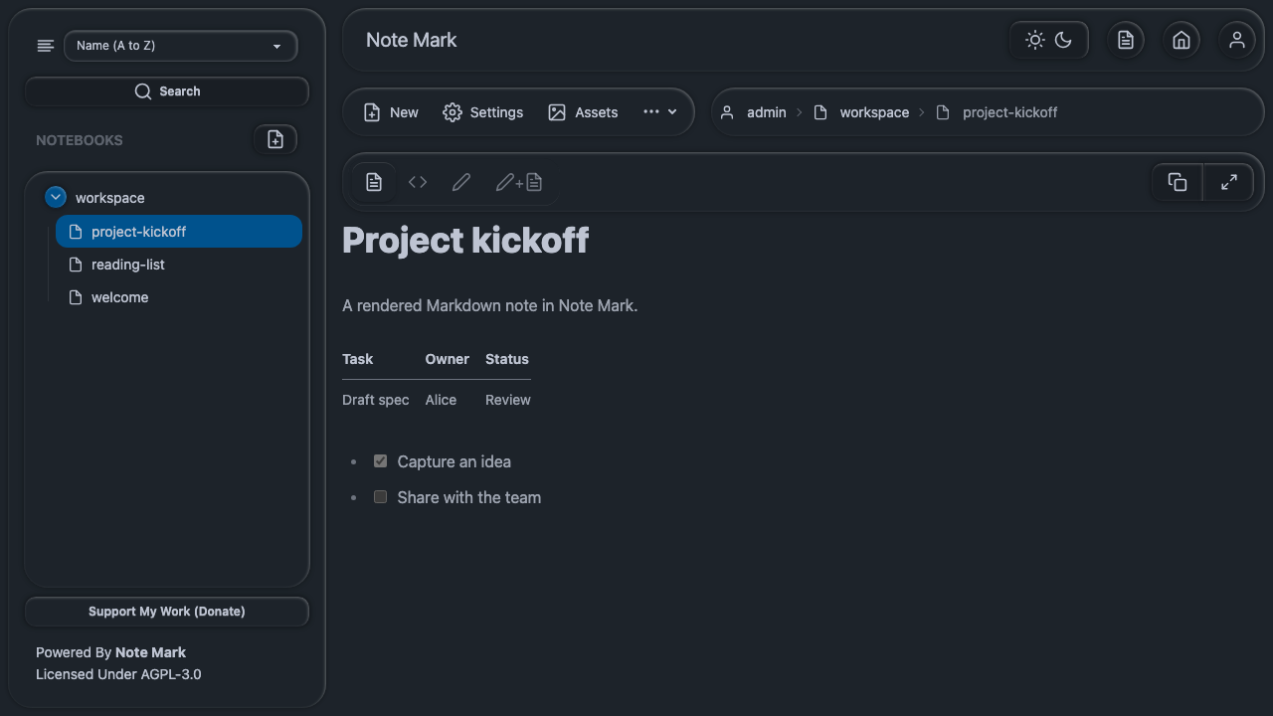Open the user profile icon
The height and width of the screenshot is (716, 1273).
1237,40
